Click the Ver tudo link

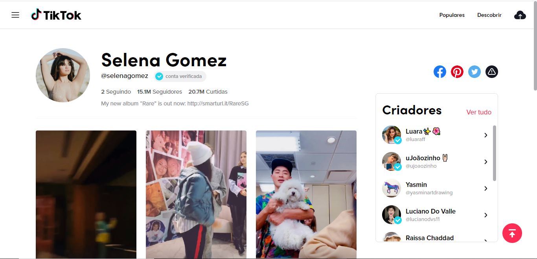(479, 112)
